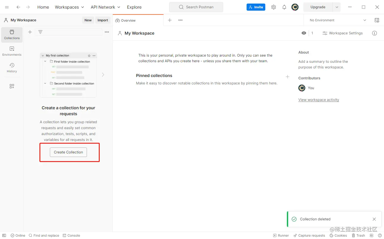Viewport: 384px width, 239px height.
Task: Toggle the Online connection status indicator
Action: [x=18, y=235]
